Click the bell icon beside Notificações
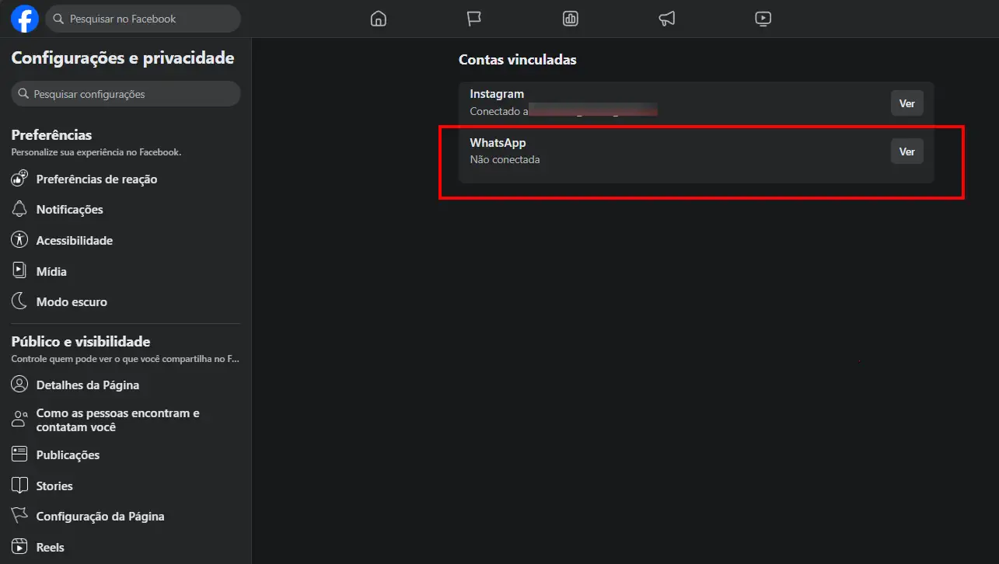The height and width of the screenshot is (564, 999). (x=19, y=209)
